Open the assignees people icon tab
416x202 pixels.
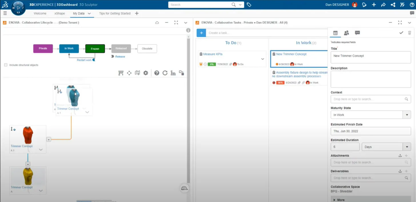[346, 33]
